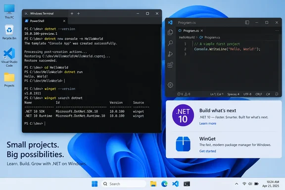Click Microsoft.DotNet.SDK.10 in terminal output

coord(77,111)
